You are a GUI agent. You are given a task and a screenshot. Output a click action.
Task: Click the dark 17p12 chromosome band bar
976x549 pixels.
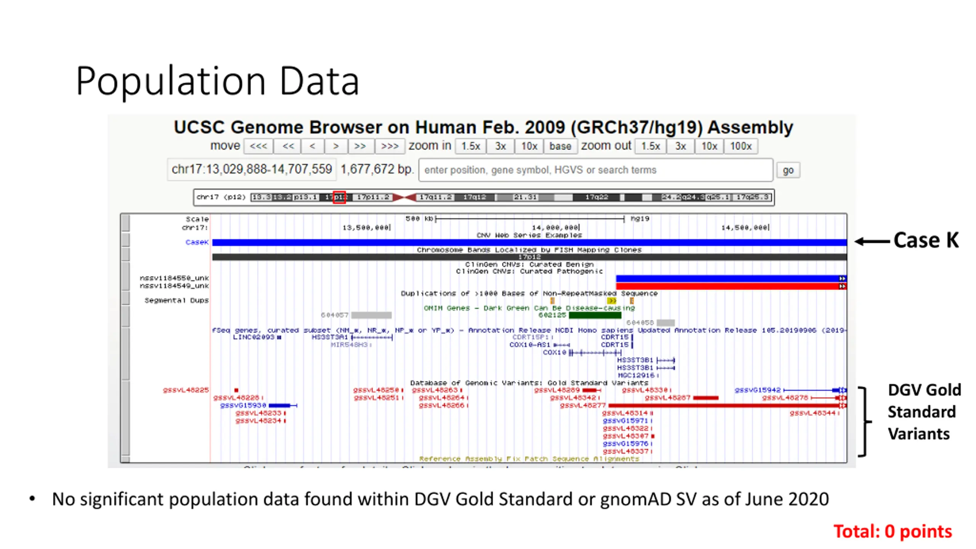[529, 257]
